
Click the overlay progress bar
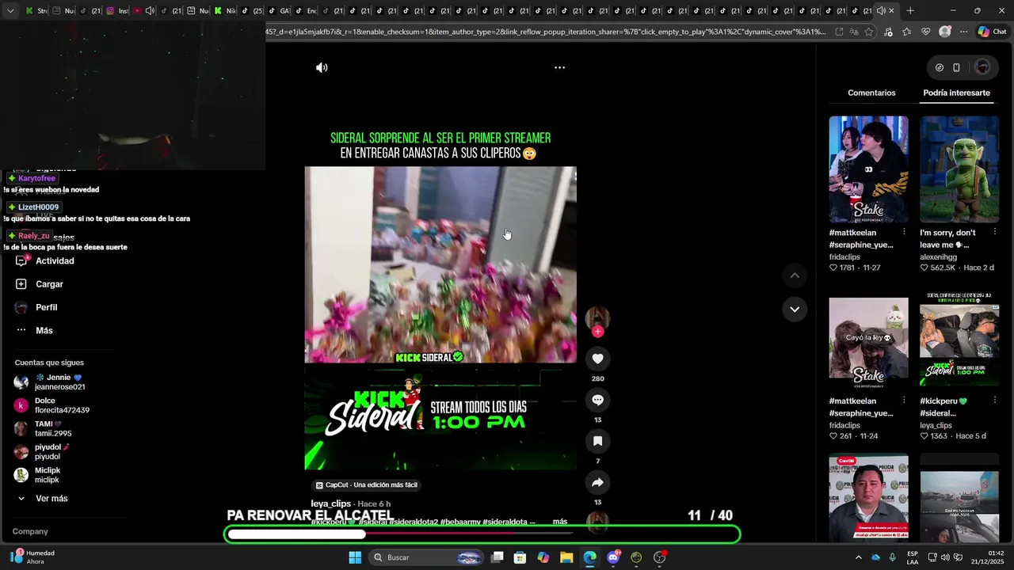(x=482, y=534)
